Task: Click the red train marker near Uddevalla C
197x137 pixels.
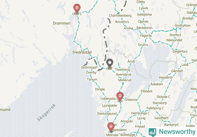Action: (x=120, y=96)
